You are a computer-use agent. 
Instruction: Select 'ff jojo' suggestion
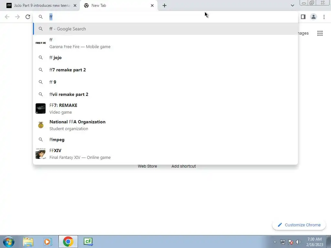click(x=165, y=57)
